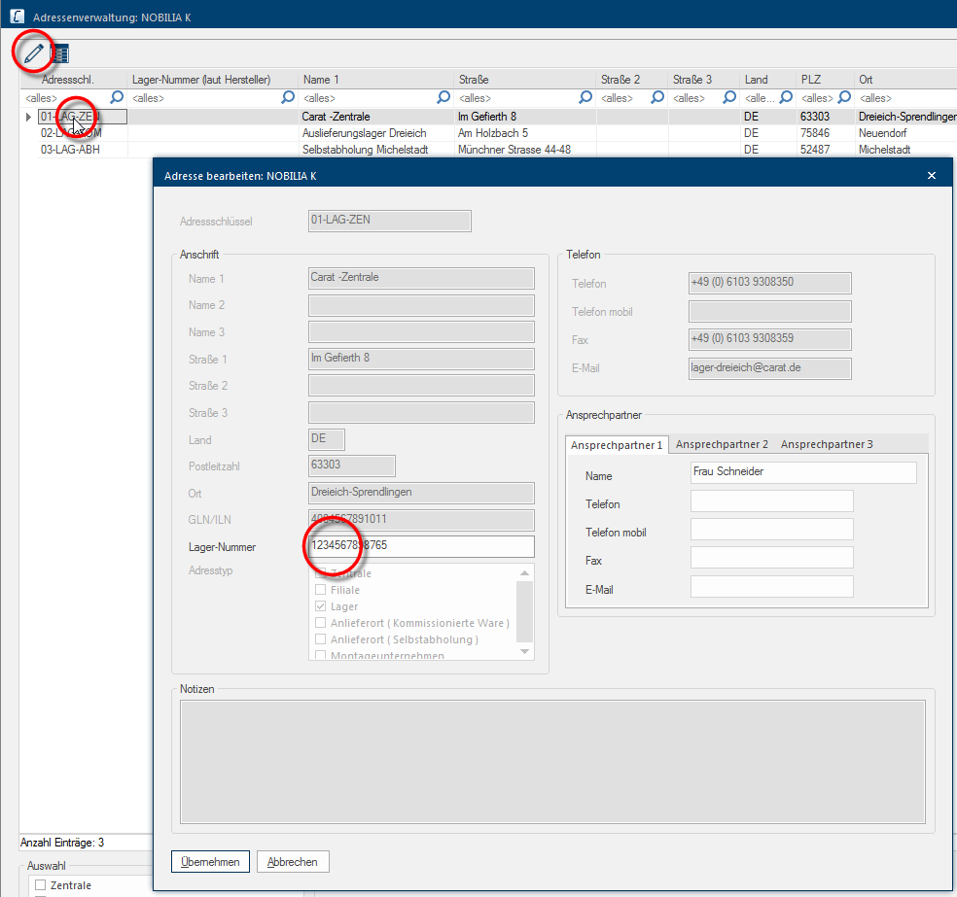Enable Anlieferort (Selbstabholung) checkbox
This screenshot has height=897, width=957.
click(320, 639)
